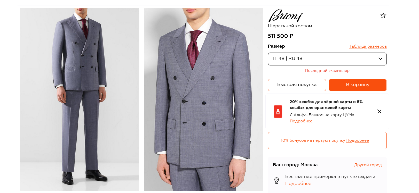View the full-length suit photo
419x193 pixels.
point(80,99)
